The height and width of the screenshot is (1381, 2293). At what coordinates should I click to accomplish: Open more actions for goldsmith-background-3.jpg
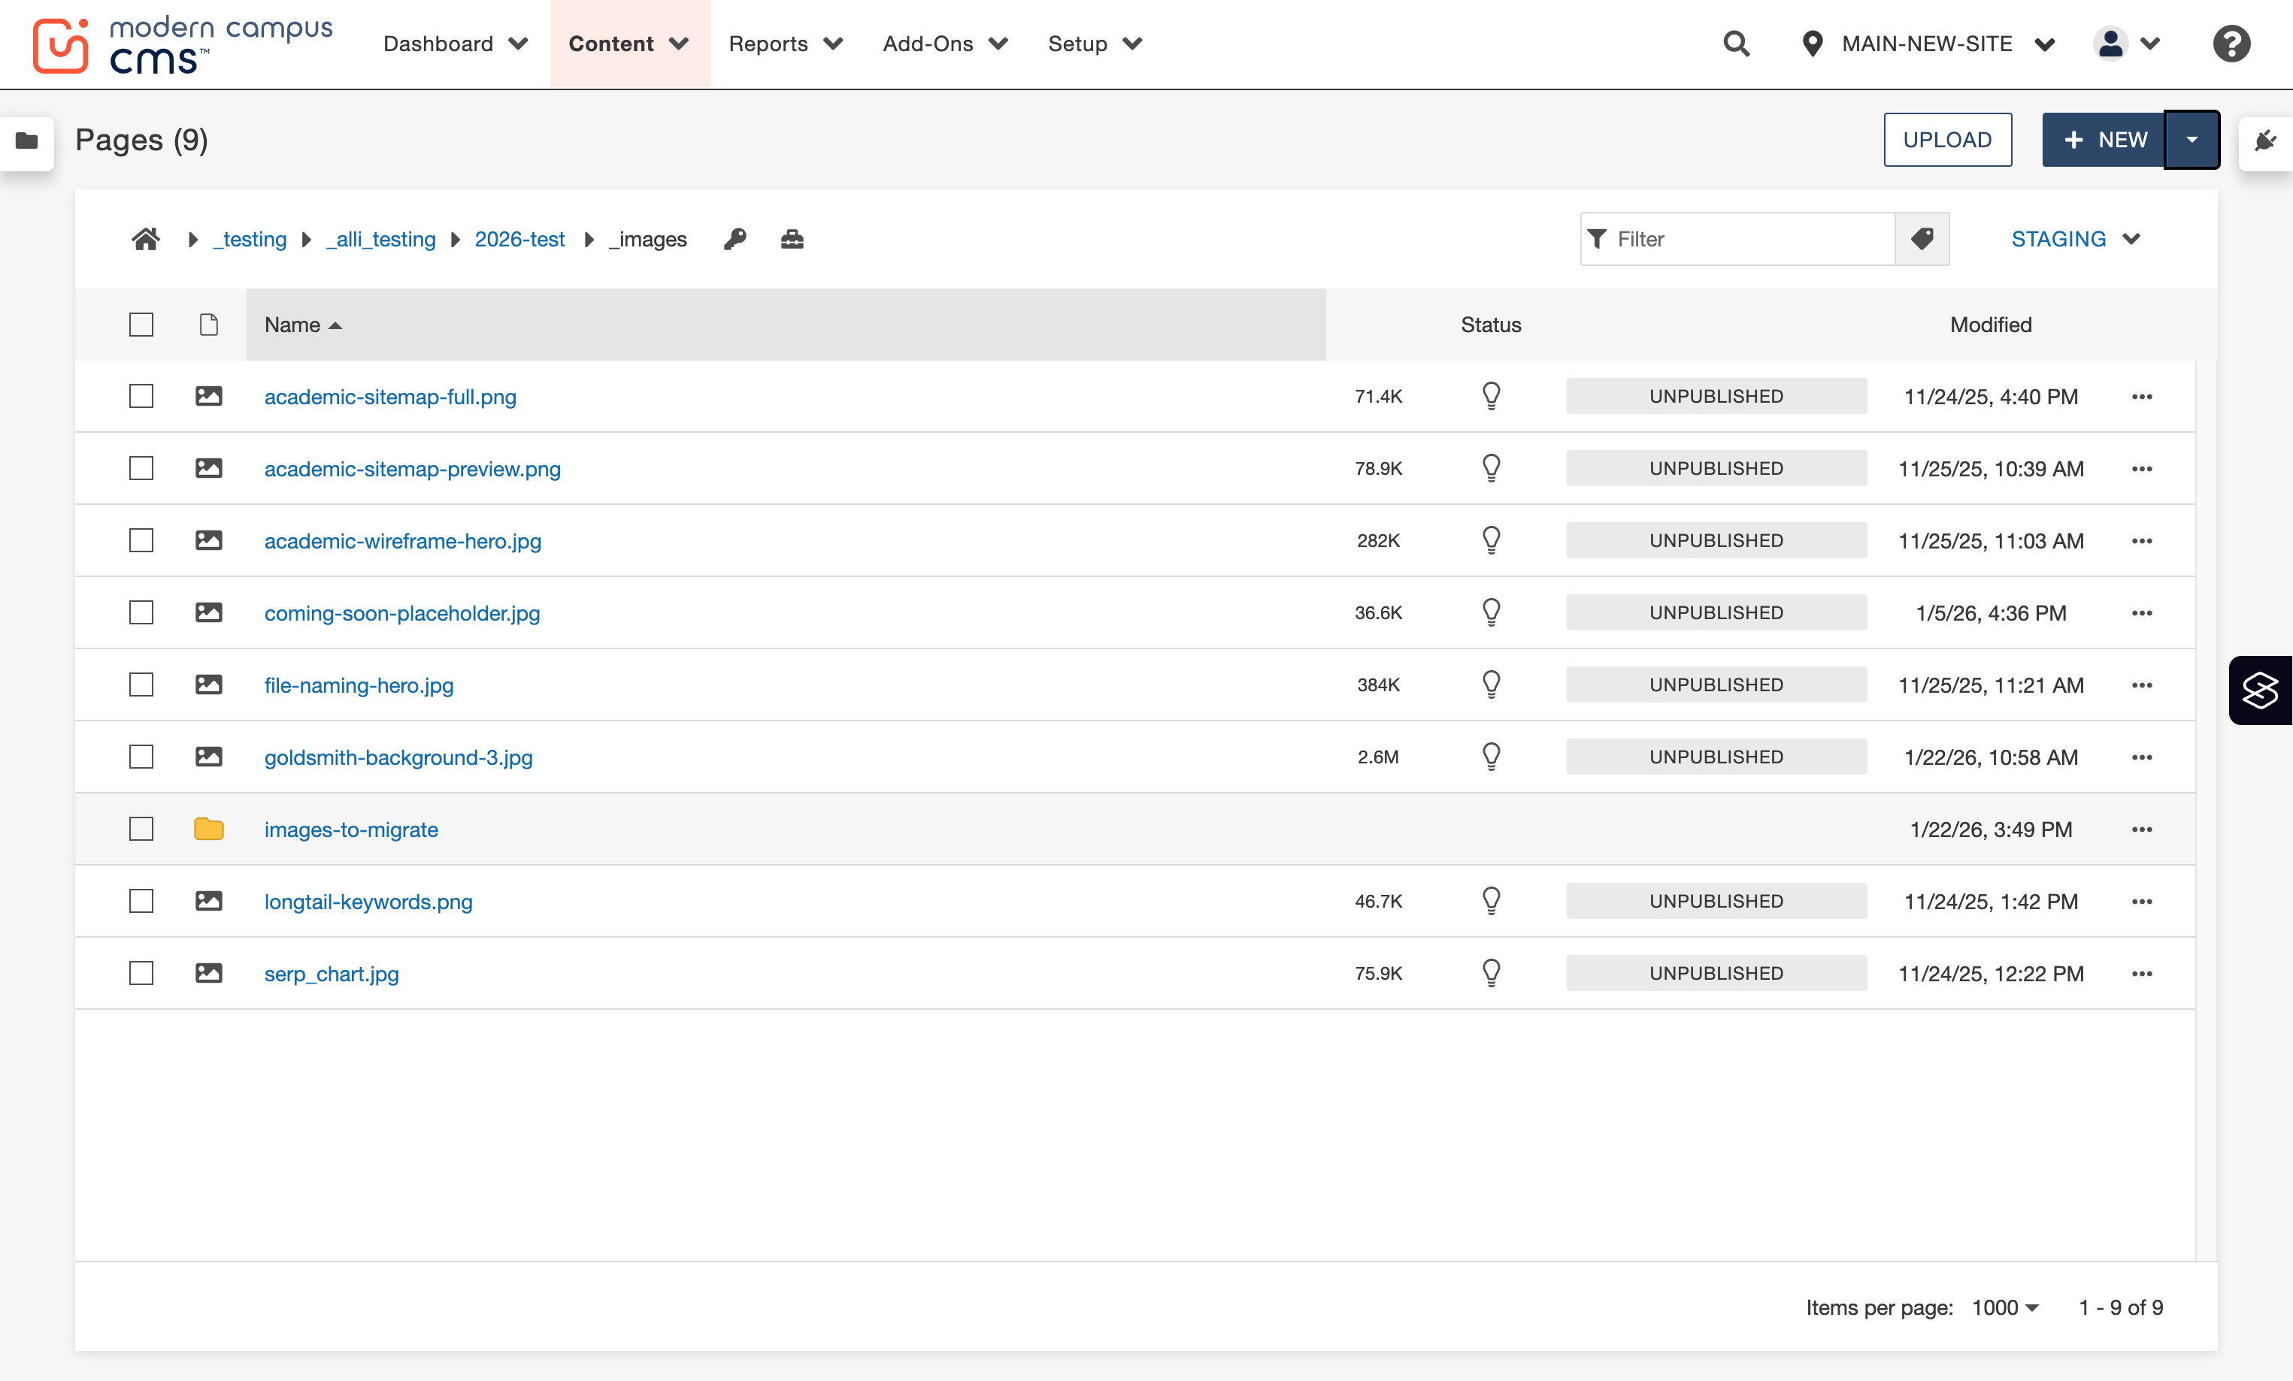point(2141,757)
